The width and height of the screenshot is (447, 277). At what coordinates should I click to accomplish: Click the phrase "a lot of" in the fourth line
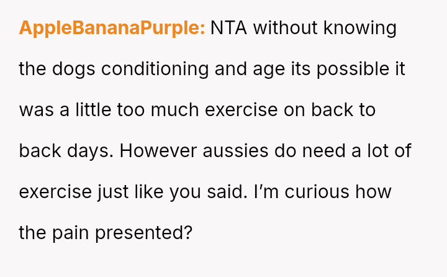pyautogui.click(x=380, y=151)
